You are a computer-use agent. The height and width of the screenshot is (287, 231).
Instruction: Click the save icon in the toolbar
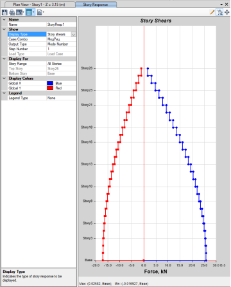click(4, 12)
